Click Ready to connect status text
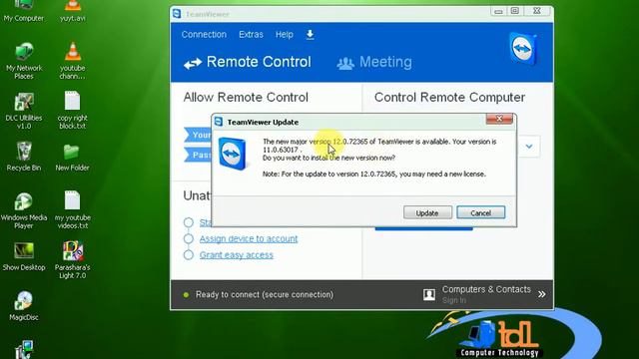Screen dimensions: 639x359 264,295
